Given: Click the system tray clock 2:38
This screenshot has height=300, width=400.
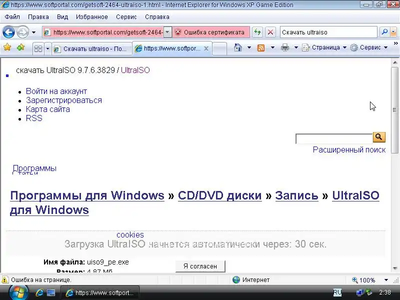Looking at the screenshot, I should 384,292.
